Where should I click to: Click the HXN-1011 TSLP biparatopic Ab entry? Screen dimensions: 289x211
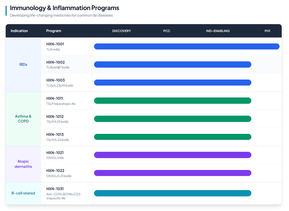(55, 99)
